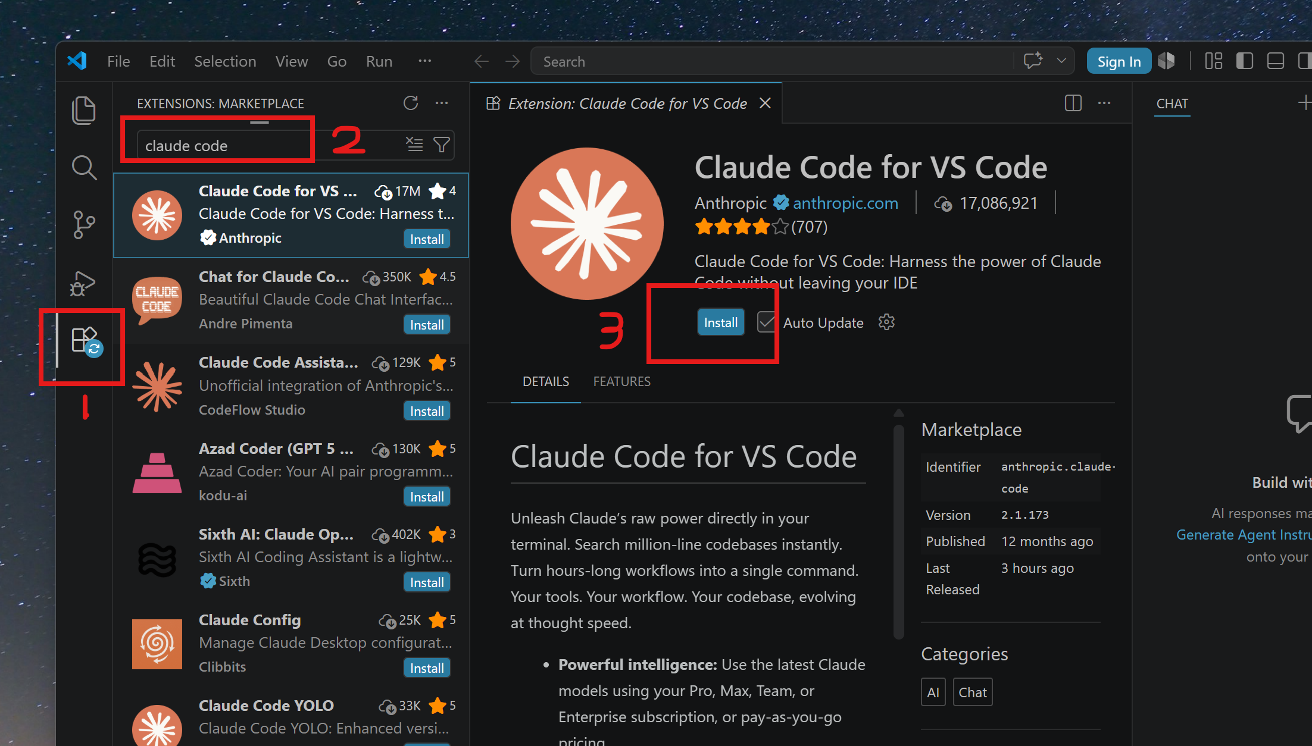Click the Anthropic publisher name
This screenshot has width=1312, height=746.
click(730, 203)
